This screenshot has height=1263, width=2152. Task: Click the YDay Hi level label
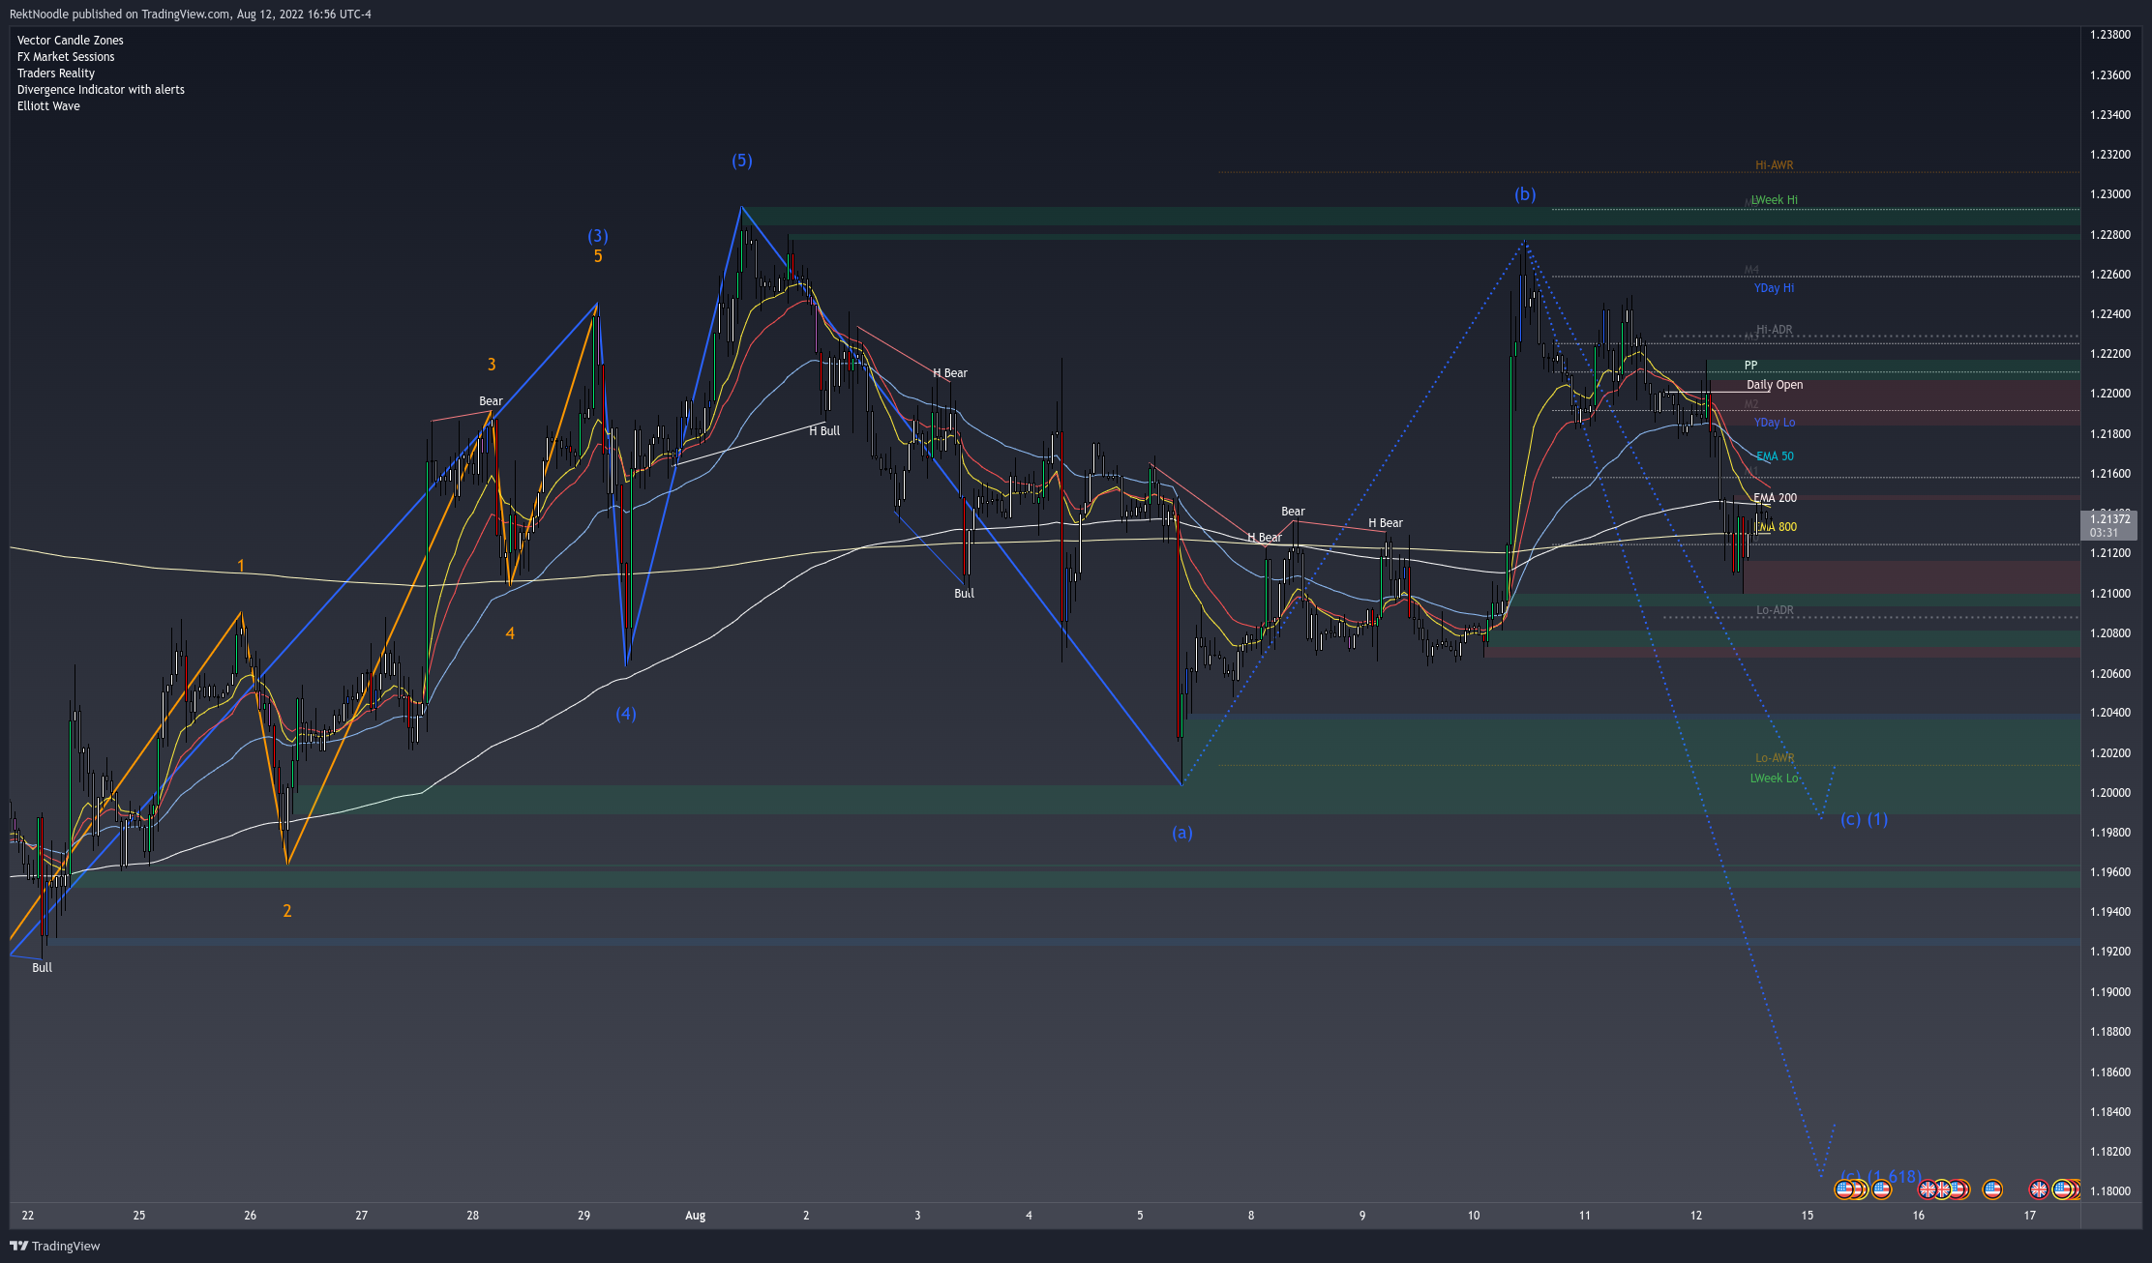pyautogui.click(x=1775, y=288)
